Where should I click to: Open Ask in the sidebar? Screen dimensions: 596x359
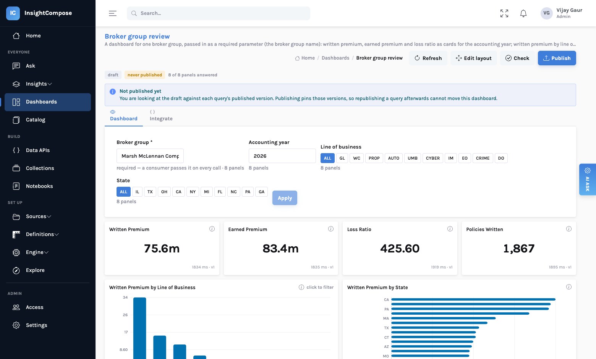pos(48,66)
